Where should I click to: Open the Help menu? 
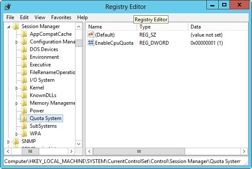(82, 17)
